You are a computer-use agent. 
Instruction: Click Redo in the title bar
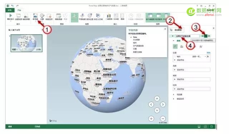tap(17, 6)
